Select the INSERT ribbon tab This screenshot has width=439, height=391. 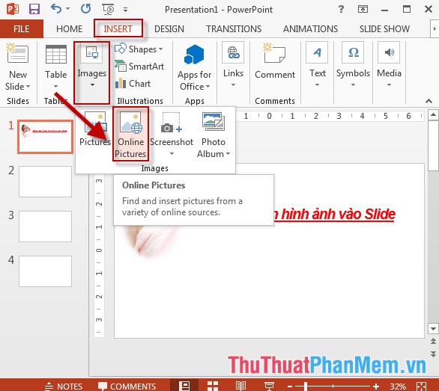coord(118,29)
